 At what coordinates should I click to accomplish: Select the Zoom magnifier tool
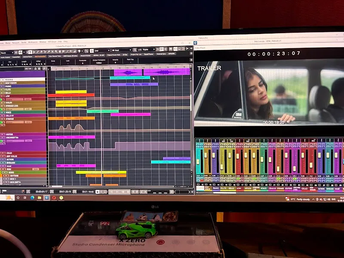point(56,52)
